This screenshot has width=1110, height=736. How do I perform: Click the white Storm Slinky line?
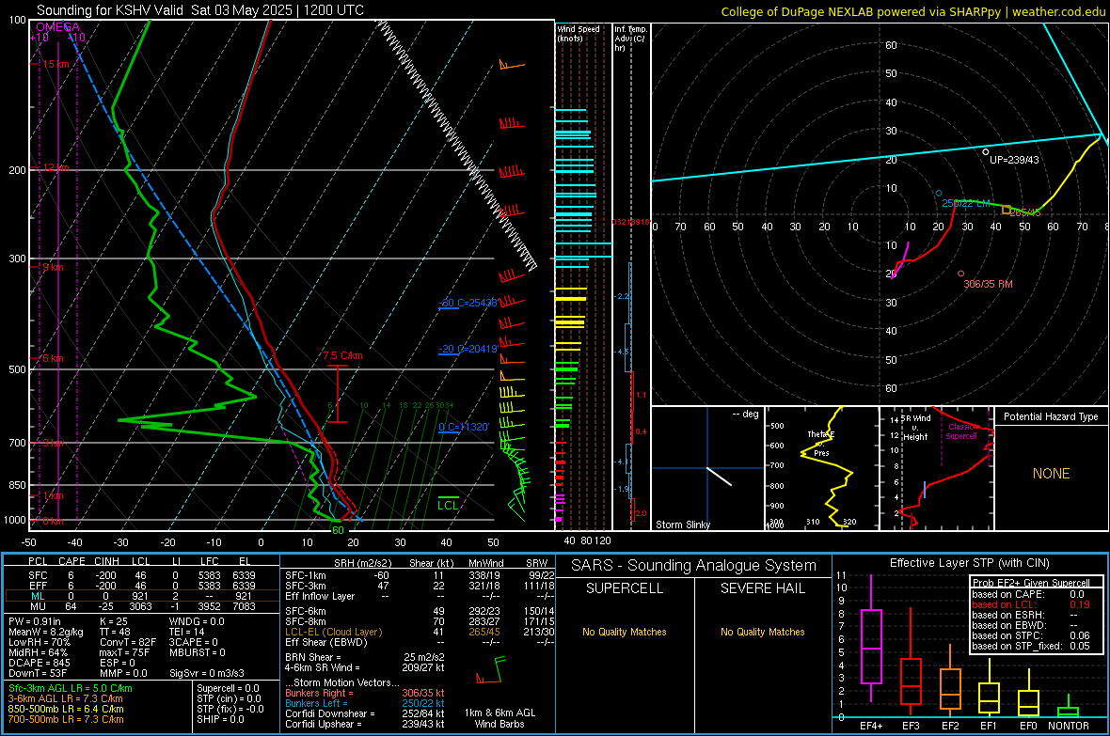pos(719,477)
